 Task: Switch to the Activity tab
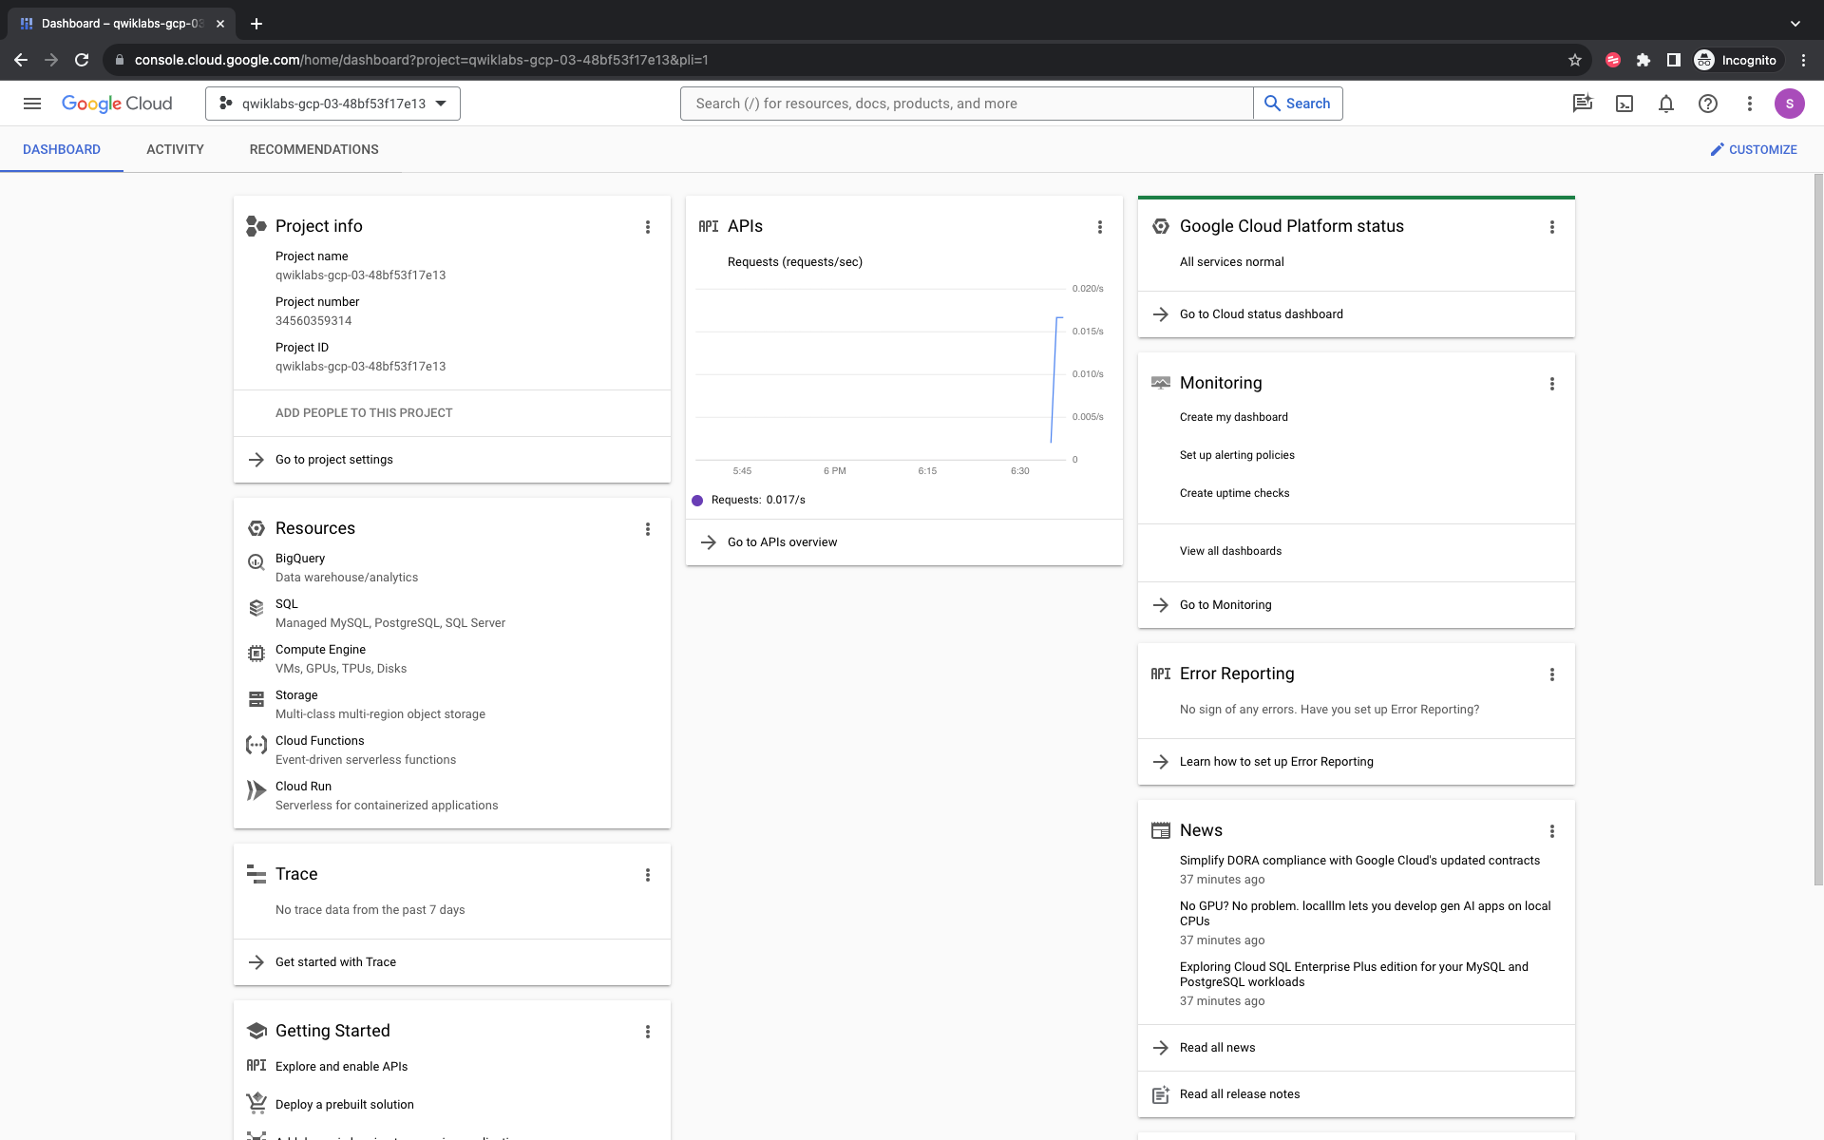click(x=175, y=149)
